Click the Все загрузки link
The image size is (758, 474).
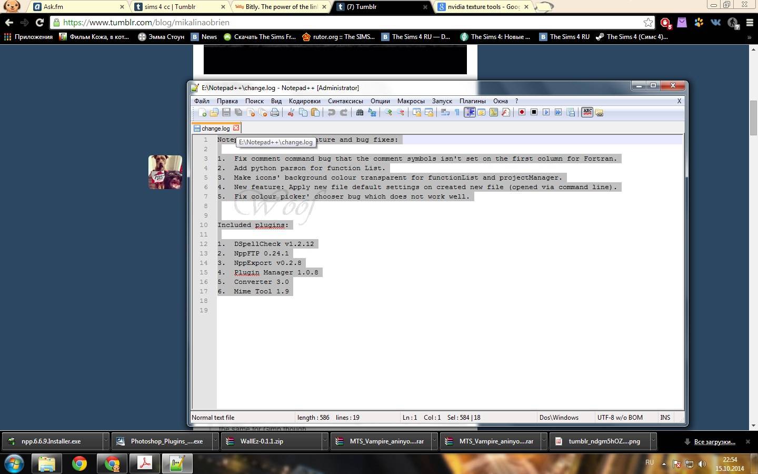coord(714,442)
